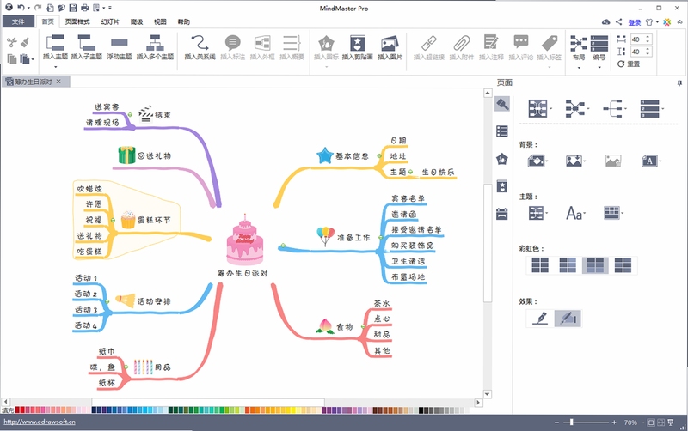The width and height of the screenshot is (688, 431).
Task: Open the www.edrawsoft.cn link
Action: (x=40, y=422)
